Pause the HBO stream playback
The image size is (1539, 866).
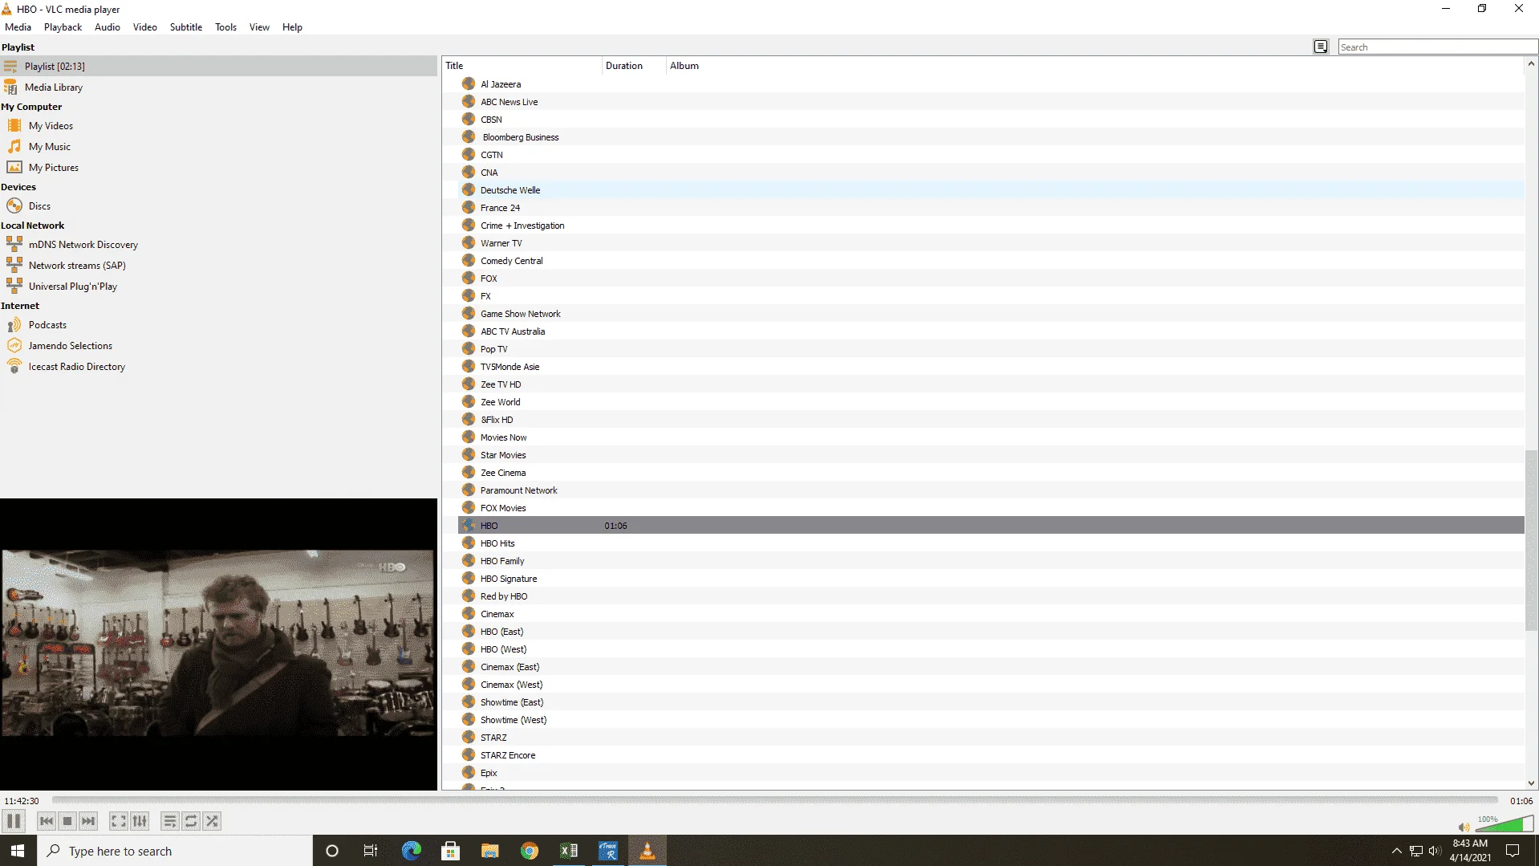(14, 821)
